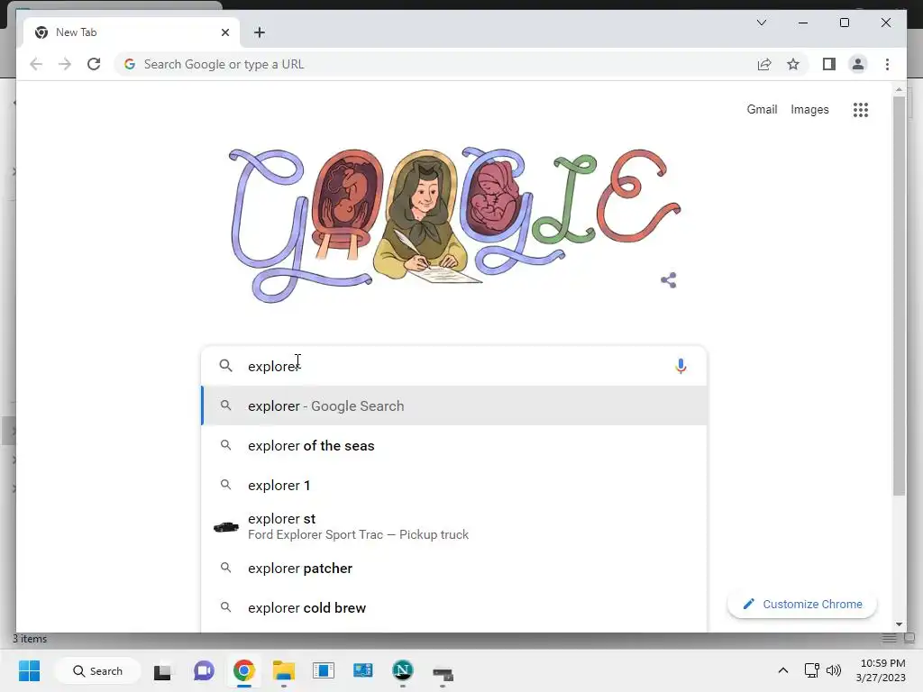Reload the current page
Image resolution: width=923 pixels, height=692 pixels.
pyautogui.click(x=94, y=64)
